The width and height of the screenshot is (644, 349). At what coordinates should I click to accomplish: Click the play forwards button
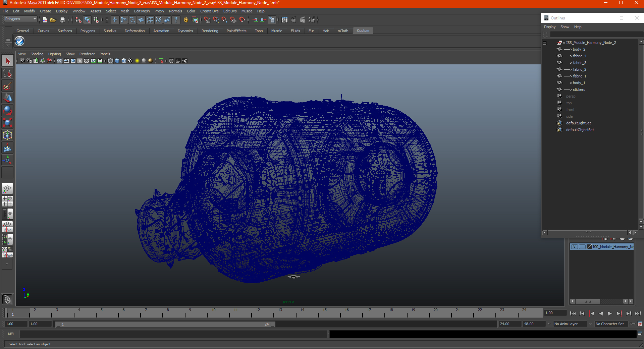click(x=610, y=313)
